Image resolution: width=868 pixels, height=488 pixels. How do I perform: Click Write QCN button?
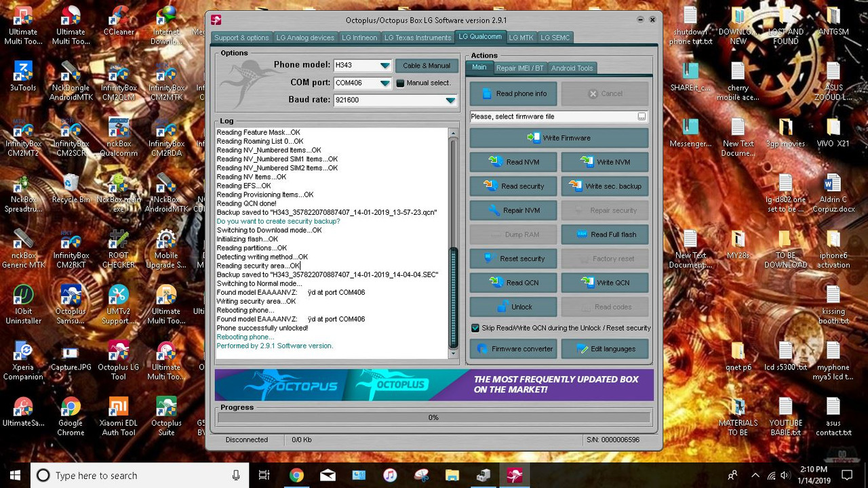click(605, 283)
